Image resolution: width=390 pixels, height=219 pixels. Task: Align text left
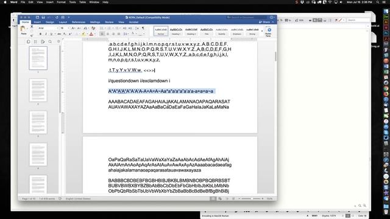(102, 34)
